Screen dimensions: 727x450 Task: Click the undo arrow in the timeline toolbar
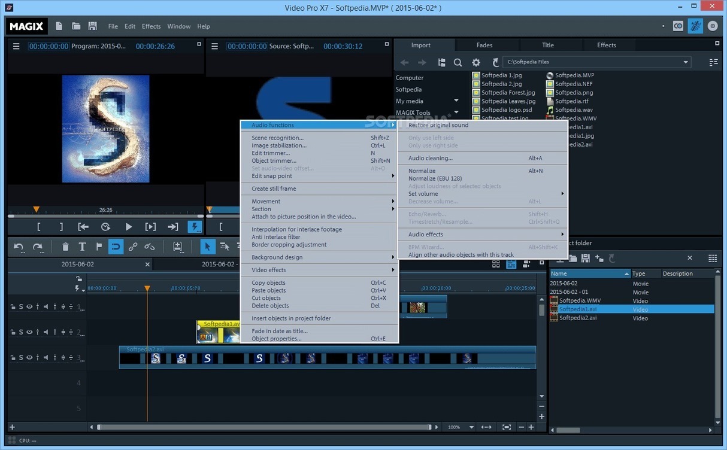click(x=19, y=247)
